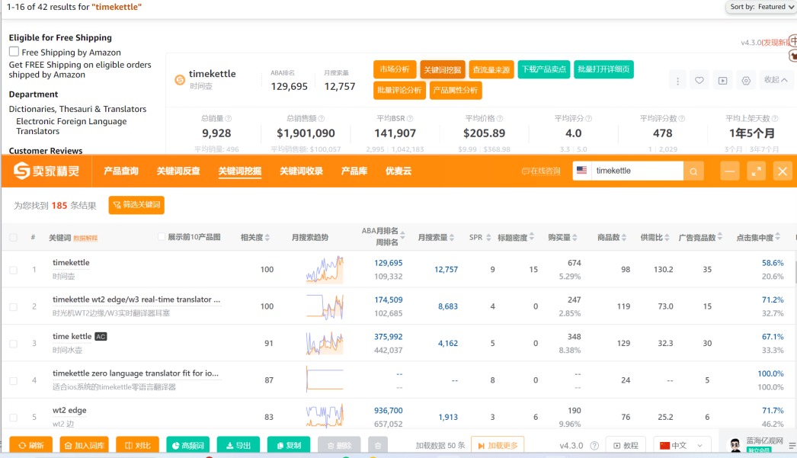Click ABA rank value 174,509

pyautogui.click(x=389, y=300)
